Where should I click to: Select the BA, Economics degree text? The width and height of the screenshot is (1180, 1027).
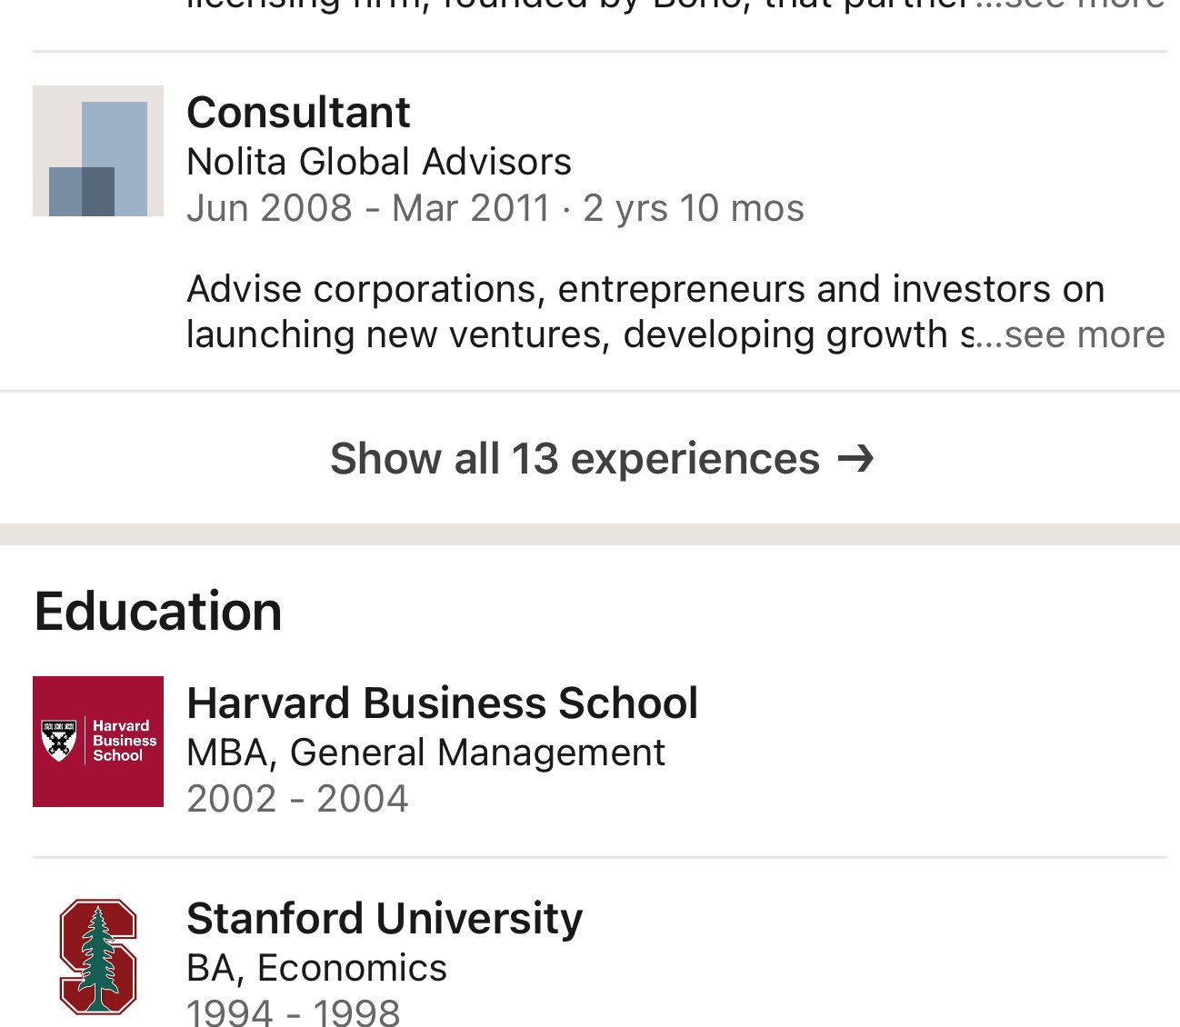[x=316, y=968]
